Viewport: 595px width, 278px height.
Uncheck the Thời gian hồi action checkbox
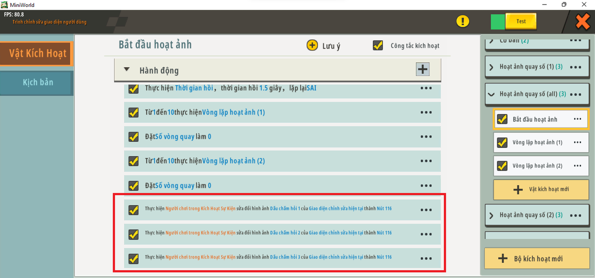(x=133, y=88)
